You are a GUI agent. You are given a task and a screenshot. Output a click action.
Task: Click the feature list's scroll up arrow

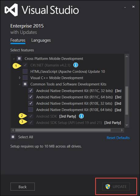click(x=127, y=56)
